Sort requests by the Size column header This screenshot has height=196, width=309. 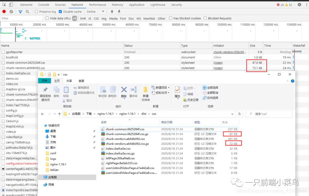point(256,46)
